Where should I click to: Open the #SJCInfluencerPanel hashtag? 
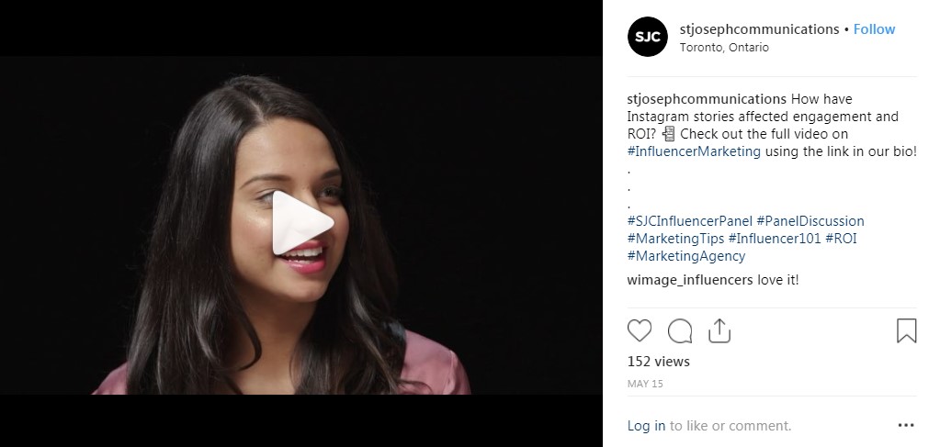pyautogui.click(x=689, y=221)
